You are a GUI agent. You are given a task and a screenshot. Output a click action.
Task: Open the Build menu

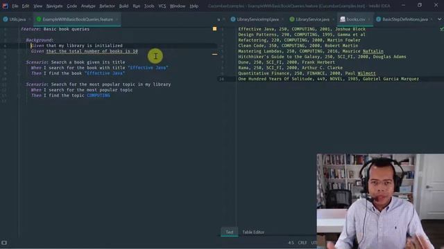click(123, 6)
